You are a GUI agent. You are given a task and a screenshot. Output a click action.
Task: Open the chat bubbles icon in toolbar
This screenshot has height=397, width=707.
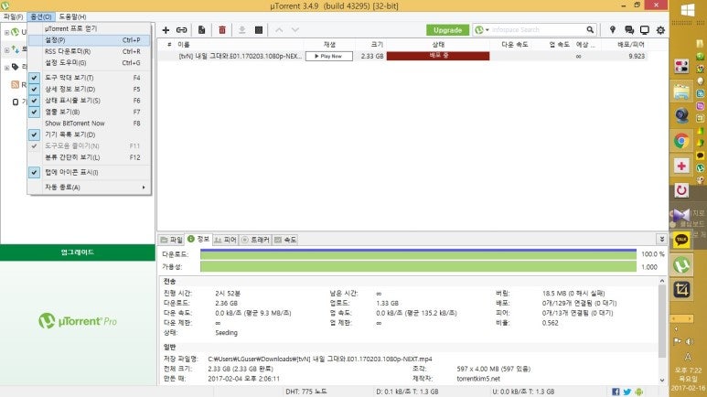(629, 30)
